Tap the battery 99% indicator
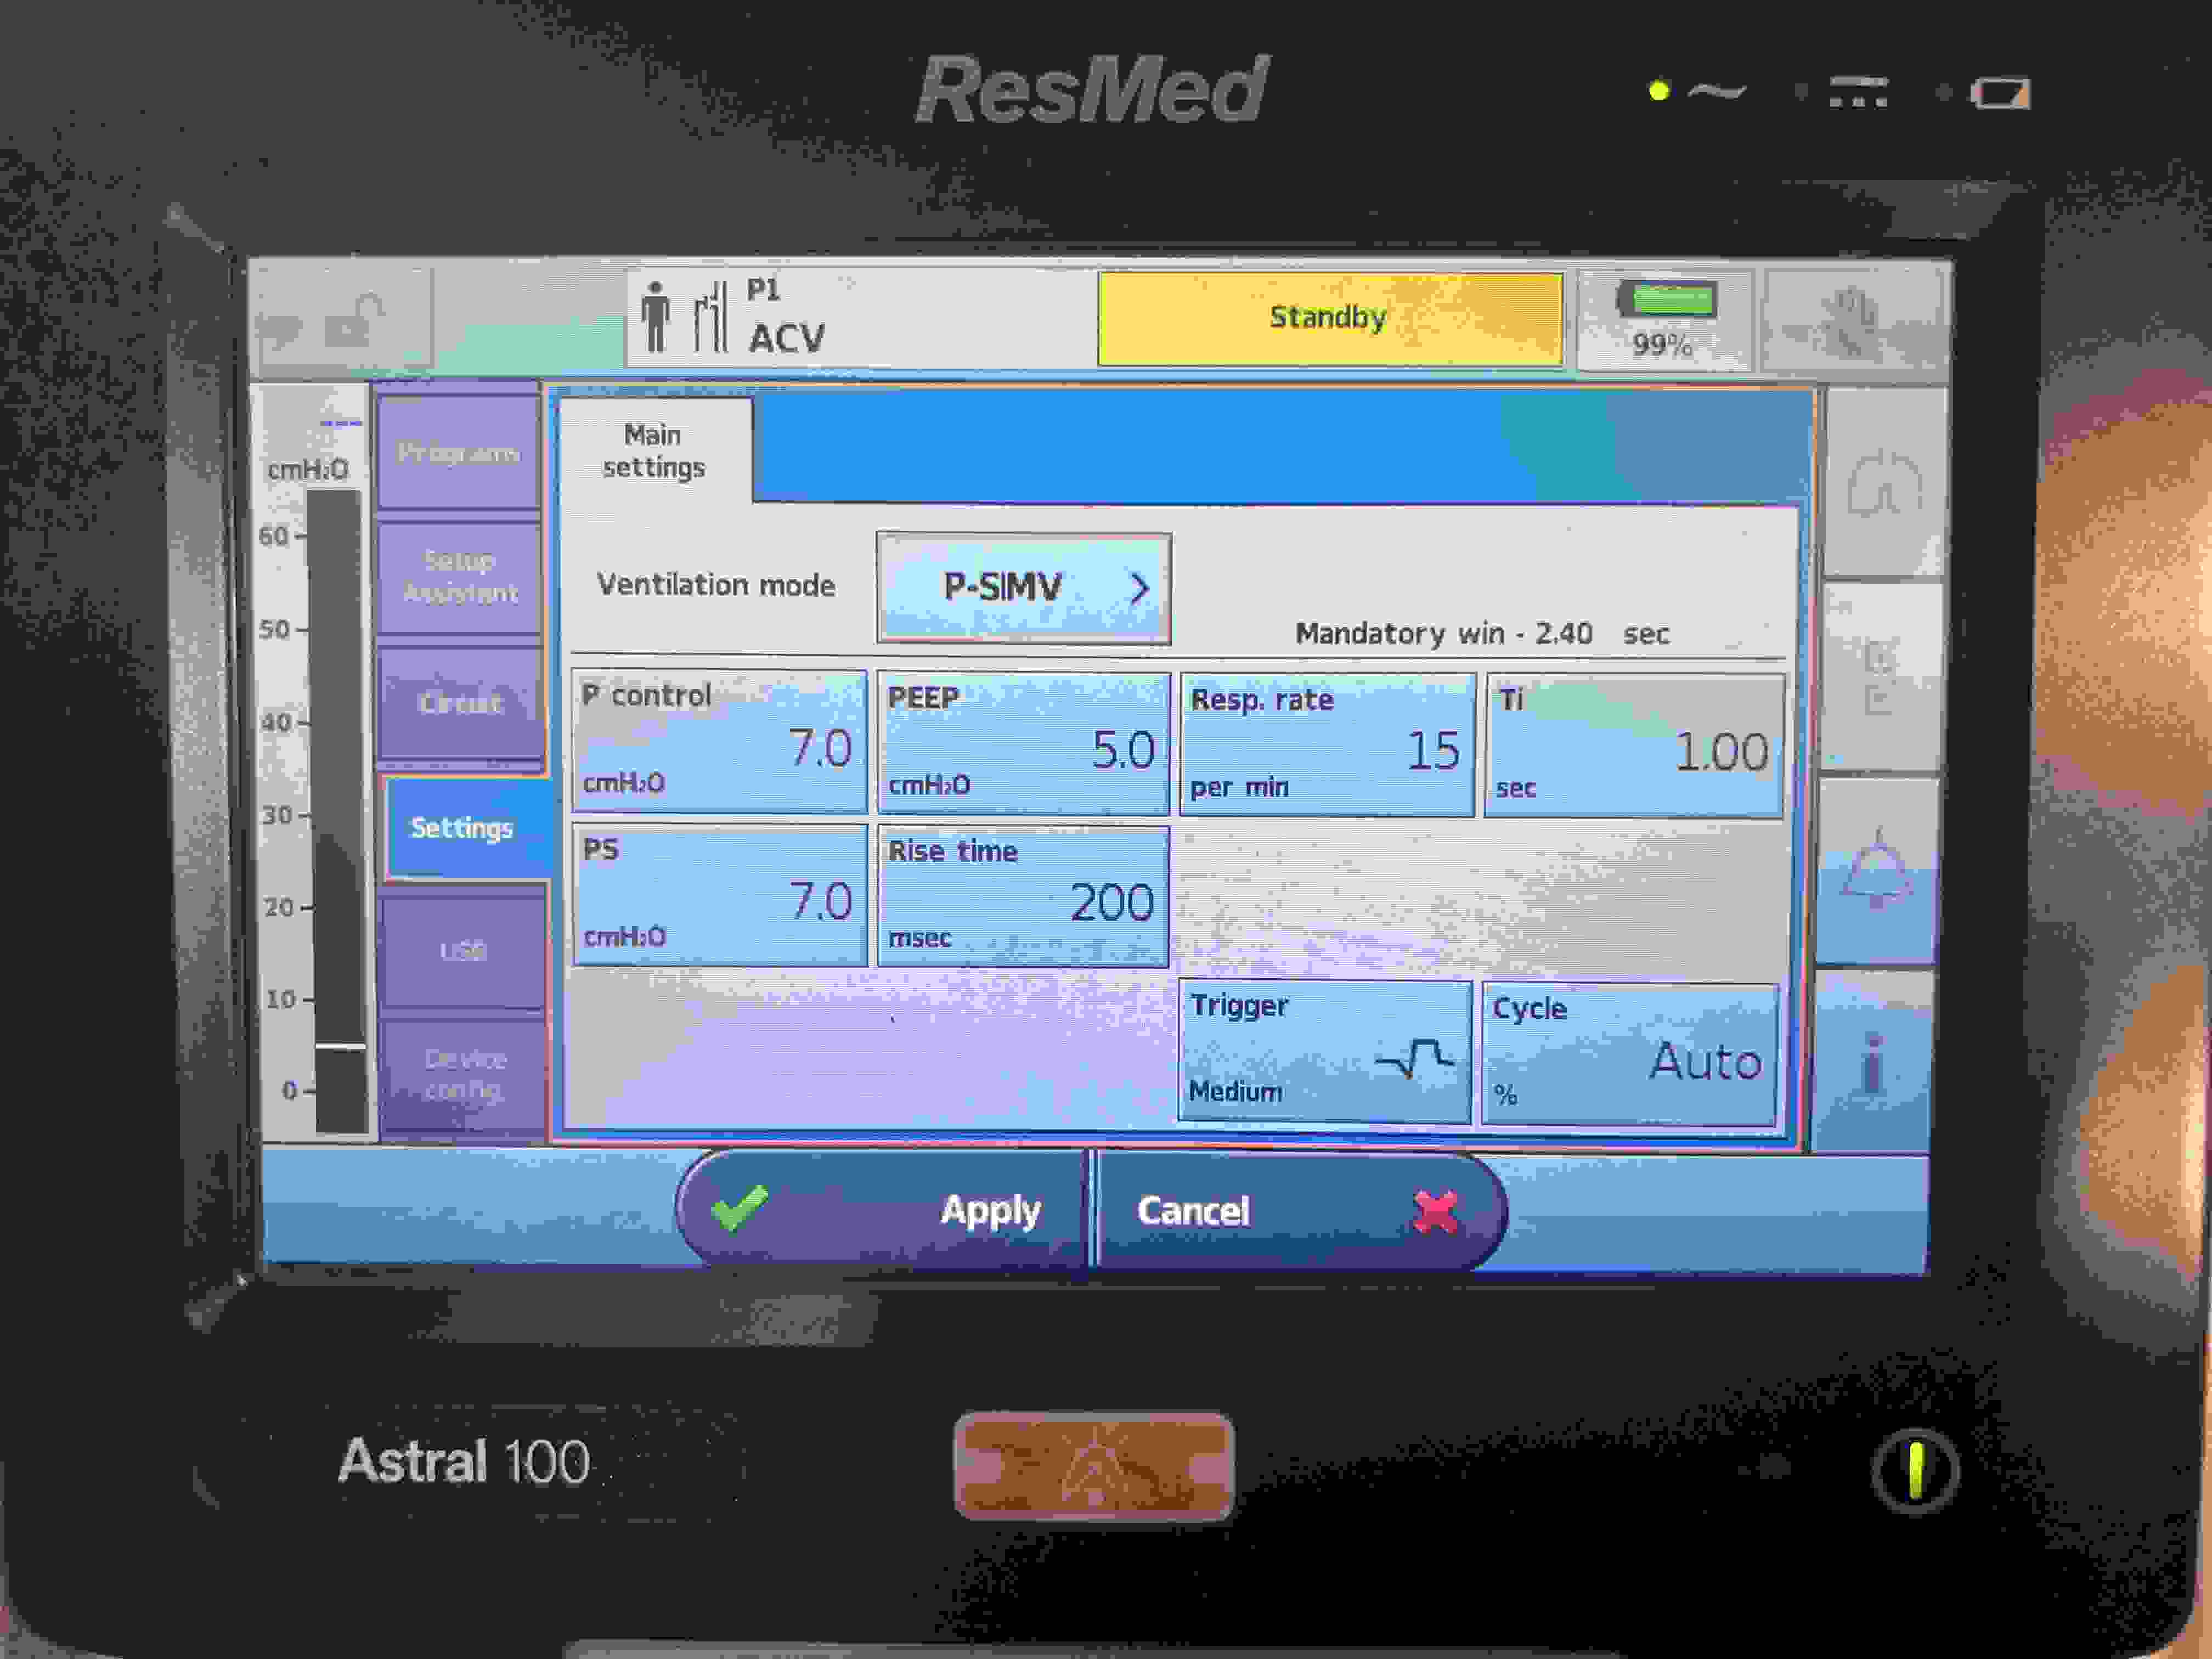Viewport: 2212px width, 1659px height. [1665, 320]
